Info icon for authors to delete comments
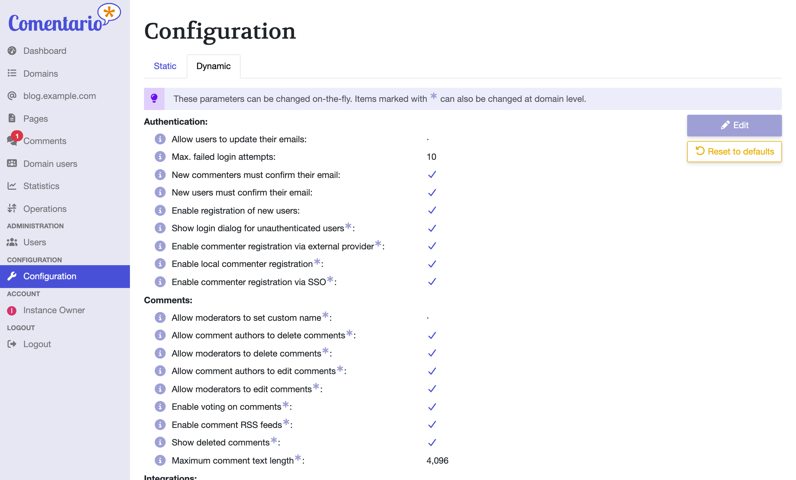This screenshot has width=796, height=480. click(160, 335)
